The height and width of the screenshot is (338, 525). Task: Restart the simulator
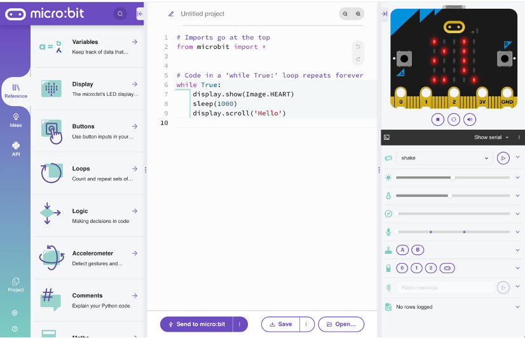[454, 119]
